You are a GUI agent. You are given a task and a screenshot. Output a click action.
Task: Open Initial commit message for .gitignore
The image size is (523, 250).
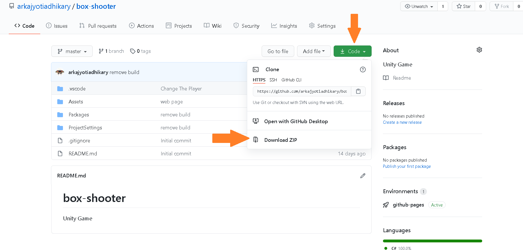click(176, 141)
